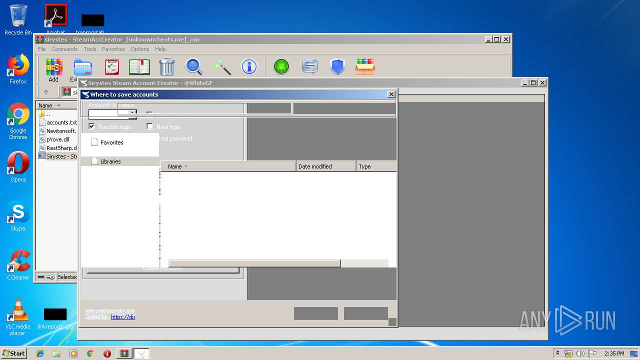Viewport: 640px width, 360px height.
Task: Select Sirystes executable in WinRAR list
Action: (57, 156)
